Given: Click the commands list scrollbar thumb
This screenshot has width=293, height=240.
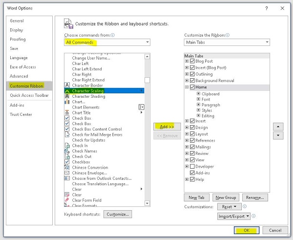Looking at the screenshot, I should (x=147, y=80).
